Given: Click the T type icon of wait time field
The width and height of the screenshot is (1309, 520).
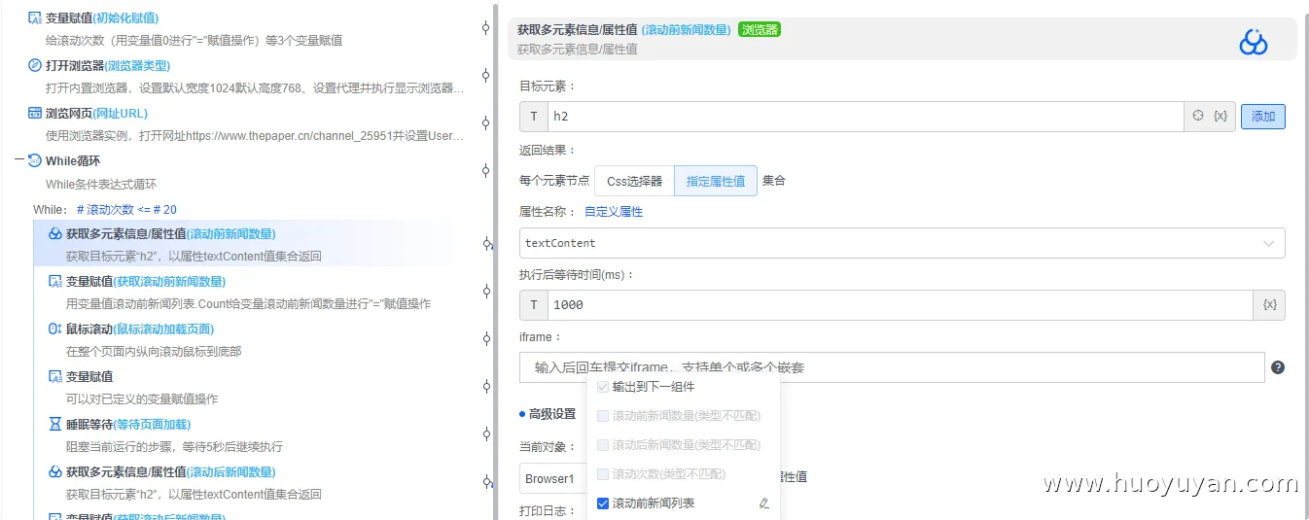Looking at the screenshot, I should click(x=534, y=305).
